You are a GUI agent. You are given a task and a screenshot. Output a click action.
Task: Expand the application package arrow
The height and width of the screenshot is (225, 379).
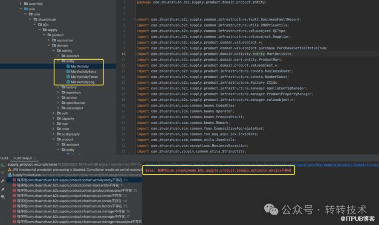[x=49, y=40]
